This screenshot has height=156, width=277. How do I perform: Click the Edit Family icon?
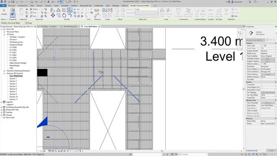point(123,13)
